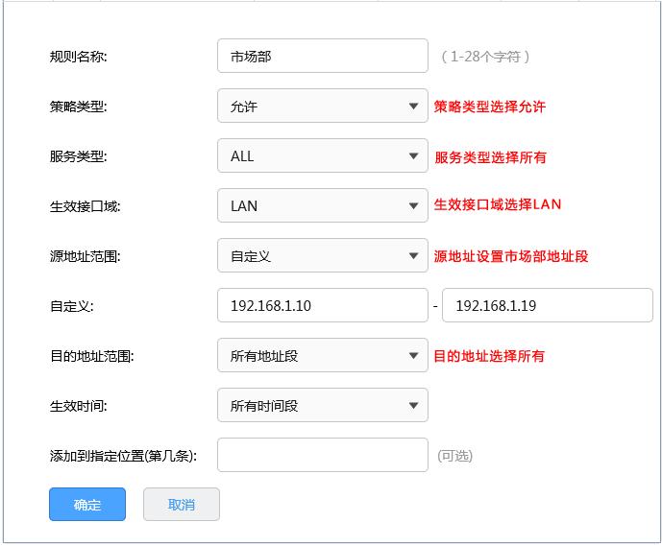Image resolution: width=662 pixels, height=546 pixels.
Task: Expand the 生效时间 dropdown showing 所有时间段
Action: 322,406
